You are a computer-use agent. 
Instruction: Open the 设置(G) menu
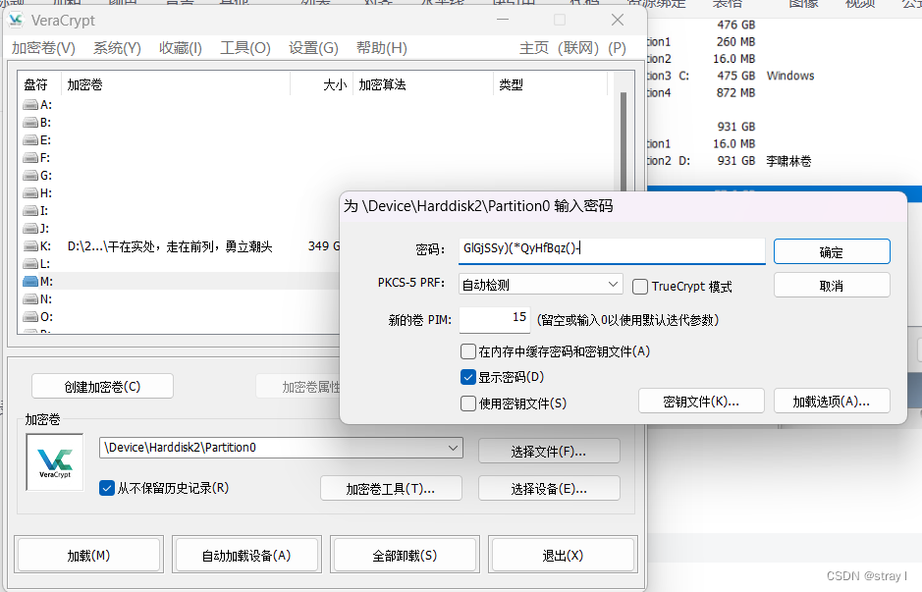pos(313,48)
